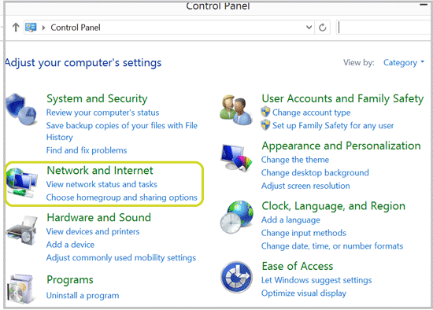Open Clock, Language, and Region globe icon

point(237,217)
